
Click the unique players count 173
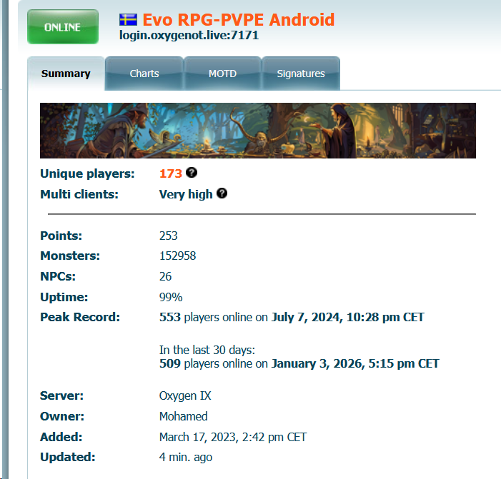coord(171,173)
